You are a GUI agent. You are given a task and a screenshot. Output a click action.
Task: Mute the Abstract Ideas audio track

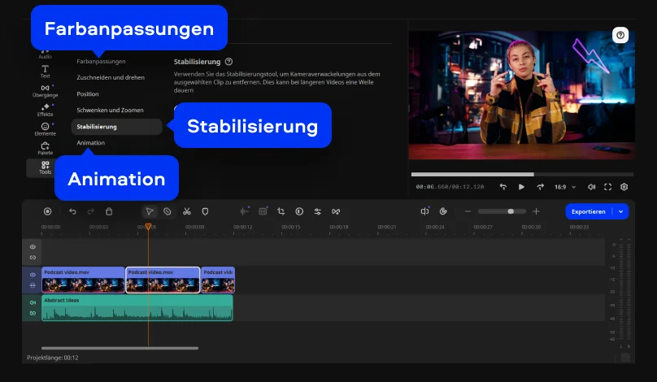[33, 302]
